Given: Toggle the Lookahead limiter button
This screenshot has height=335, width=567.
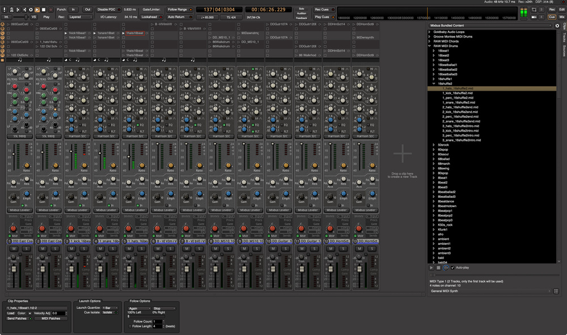Looking at the screenshot, I should point(151,17).
